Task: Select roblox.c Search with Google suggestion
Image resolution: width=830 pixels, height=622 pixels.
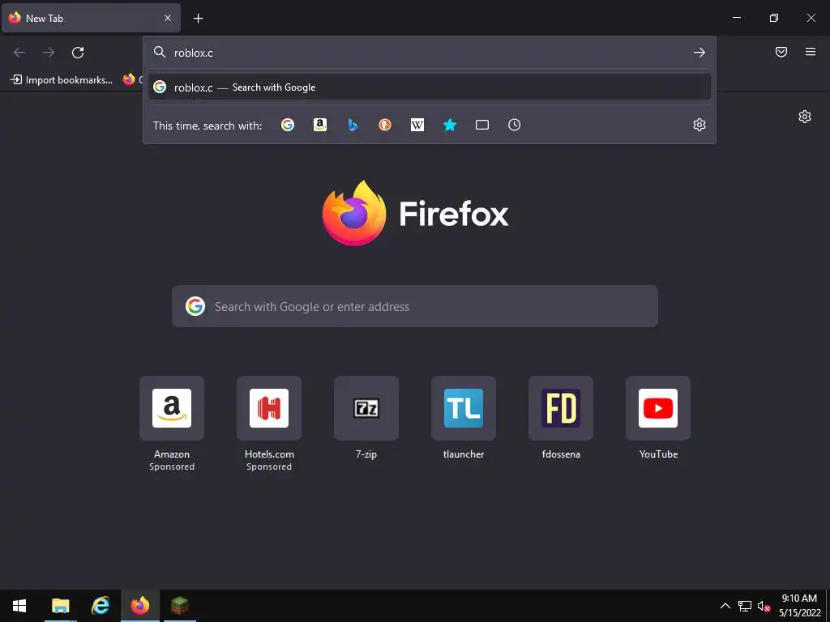Action: [430, 87]
